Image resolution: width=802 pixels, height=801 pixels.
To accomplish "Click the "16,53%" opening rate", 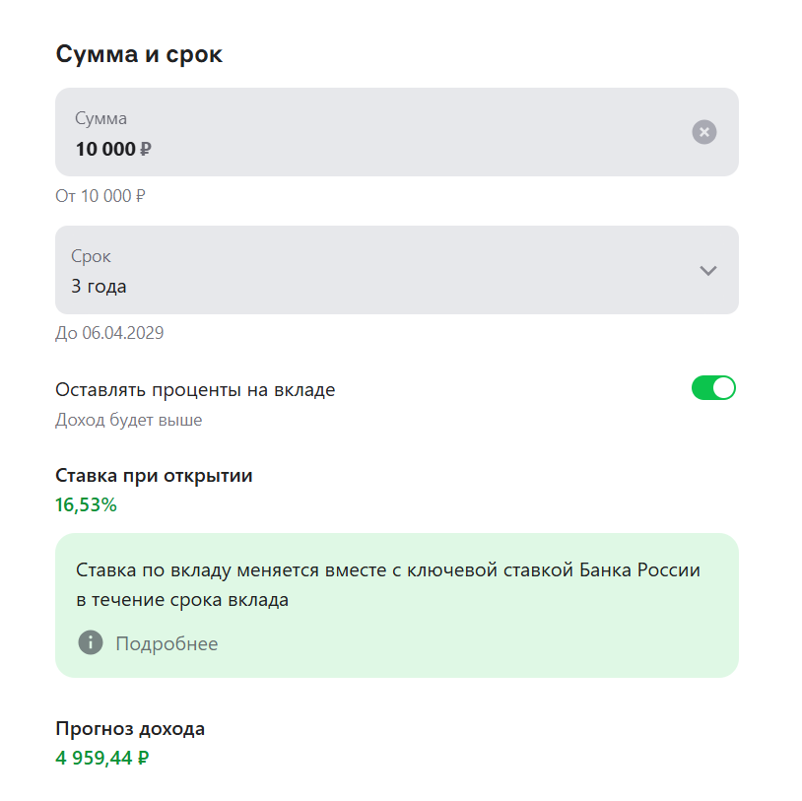I will point(85,504).
